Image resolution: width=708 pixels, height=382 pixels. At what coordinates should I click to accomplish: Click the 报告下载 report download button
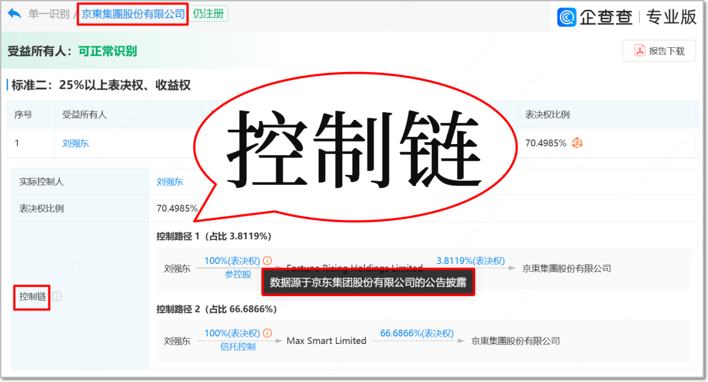[659, 50]
